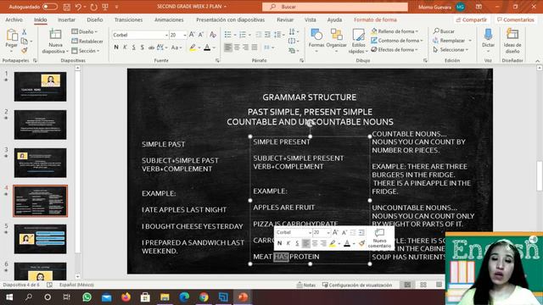Switch to the Insertar tab
The height and width of the screenshot is (305, 543).
click(x=66, y=20)
